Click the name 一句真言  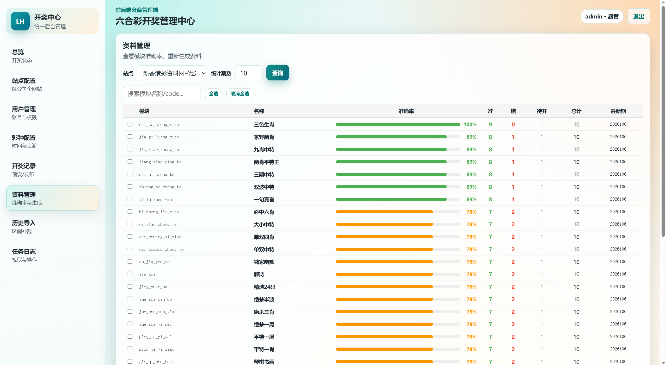[x=264, y=200]
